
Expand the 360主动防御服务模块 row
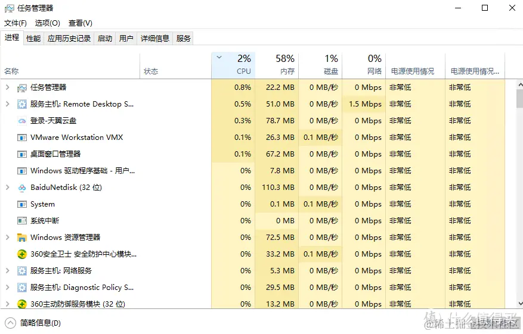7,304
